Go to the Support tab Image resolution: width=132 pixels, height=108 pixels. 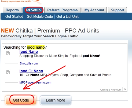pos(118,10)
